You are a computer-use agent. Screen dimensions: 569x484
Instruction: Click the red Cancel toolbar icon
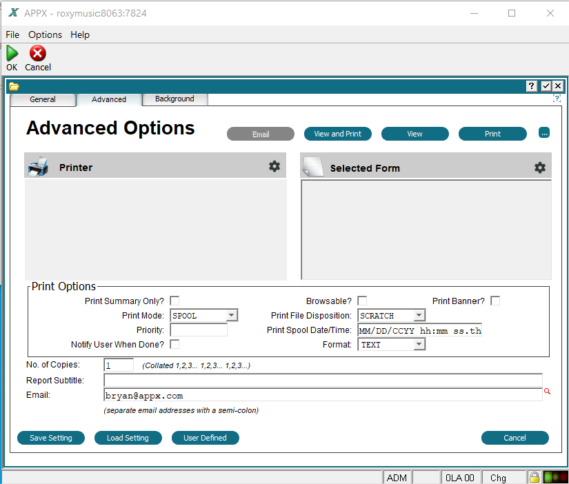[x=37, y=53]
